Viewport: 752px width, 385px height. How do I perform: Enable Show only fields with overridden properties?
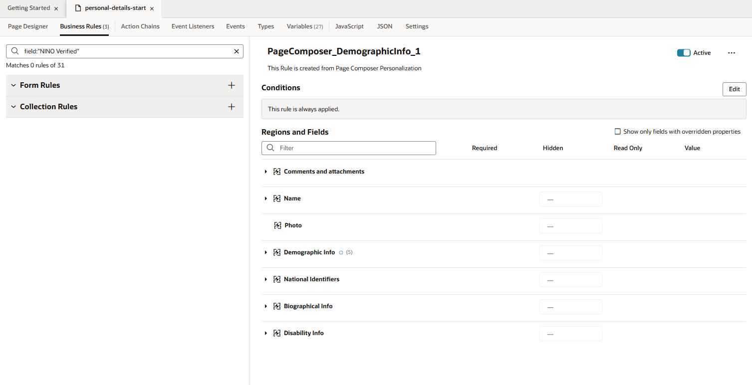617,131
